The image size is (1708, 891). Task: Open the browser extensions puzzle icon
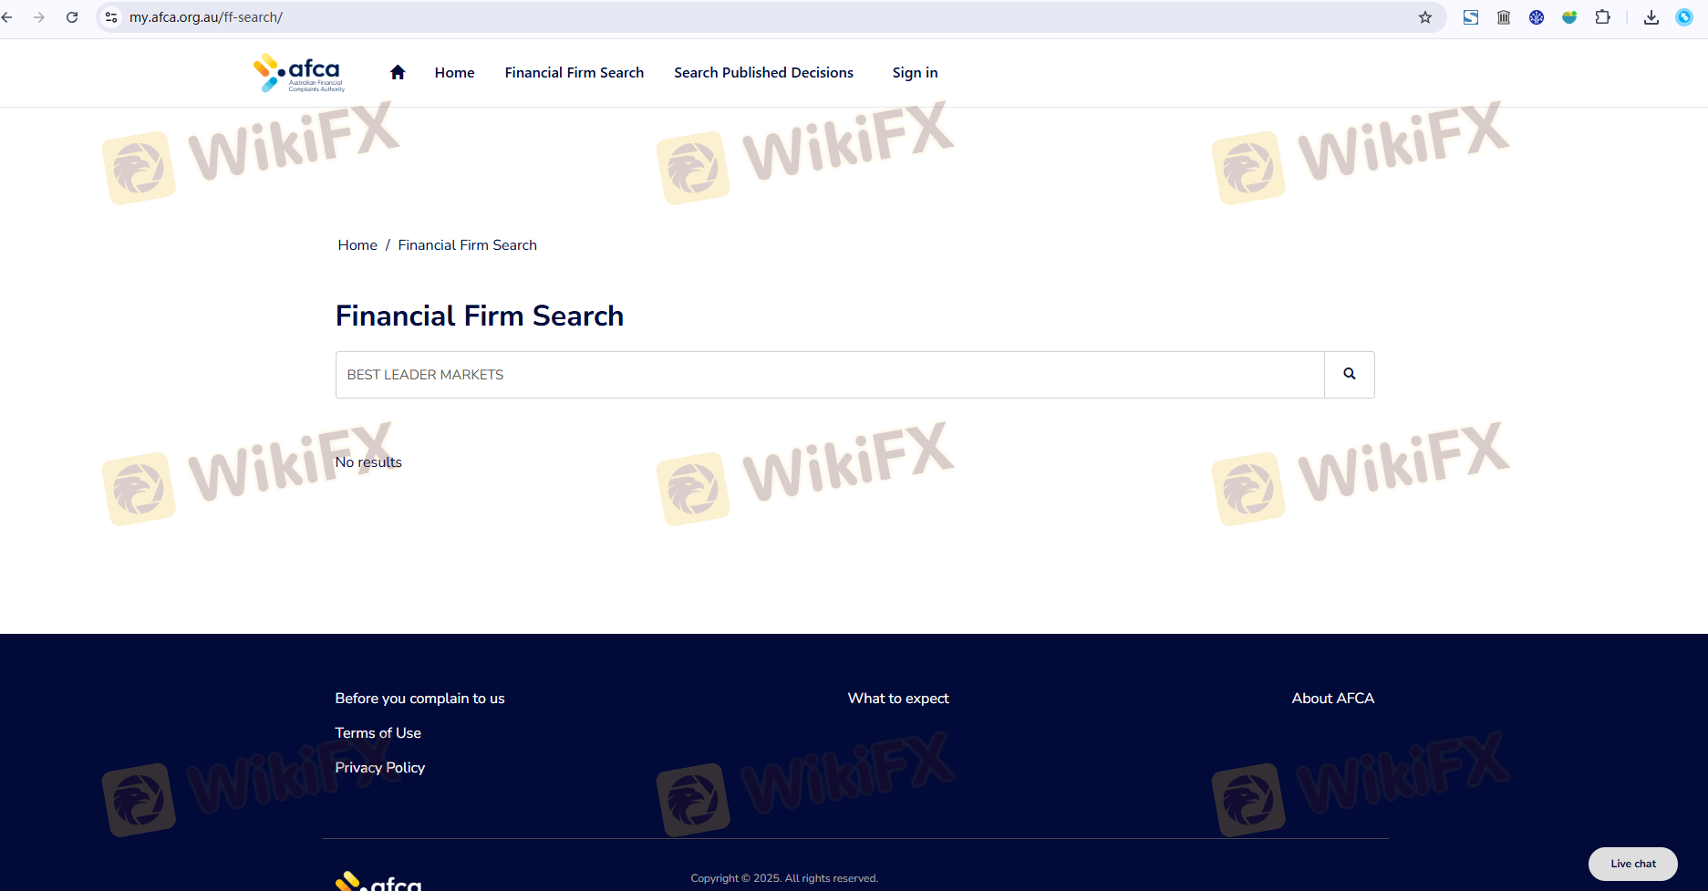(1602, 17)
